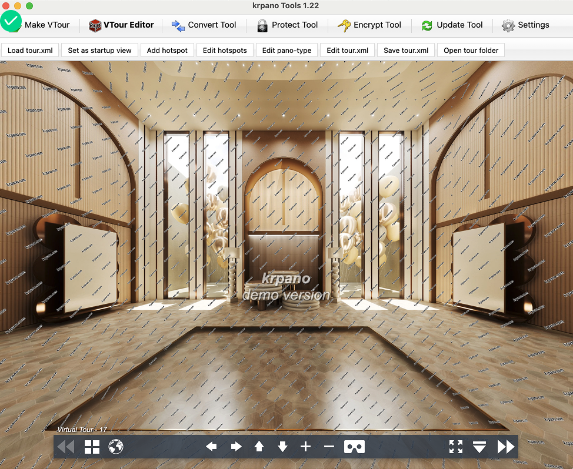The image size is (573, 469).
Task: Show scene thumbnails grid icon
Action: coord(92,446)
